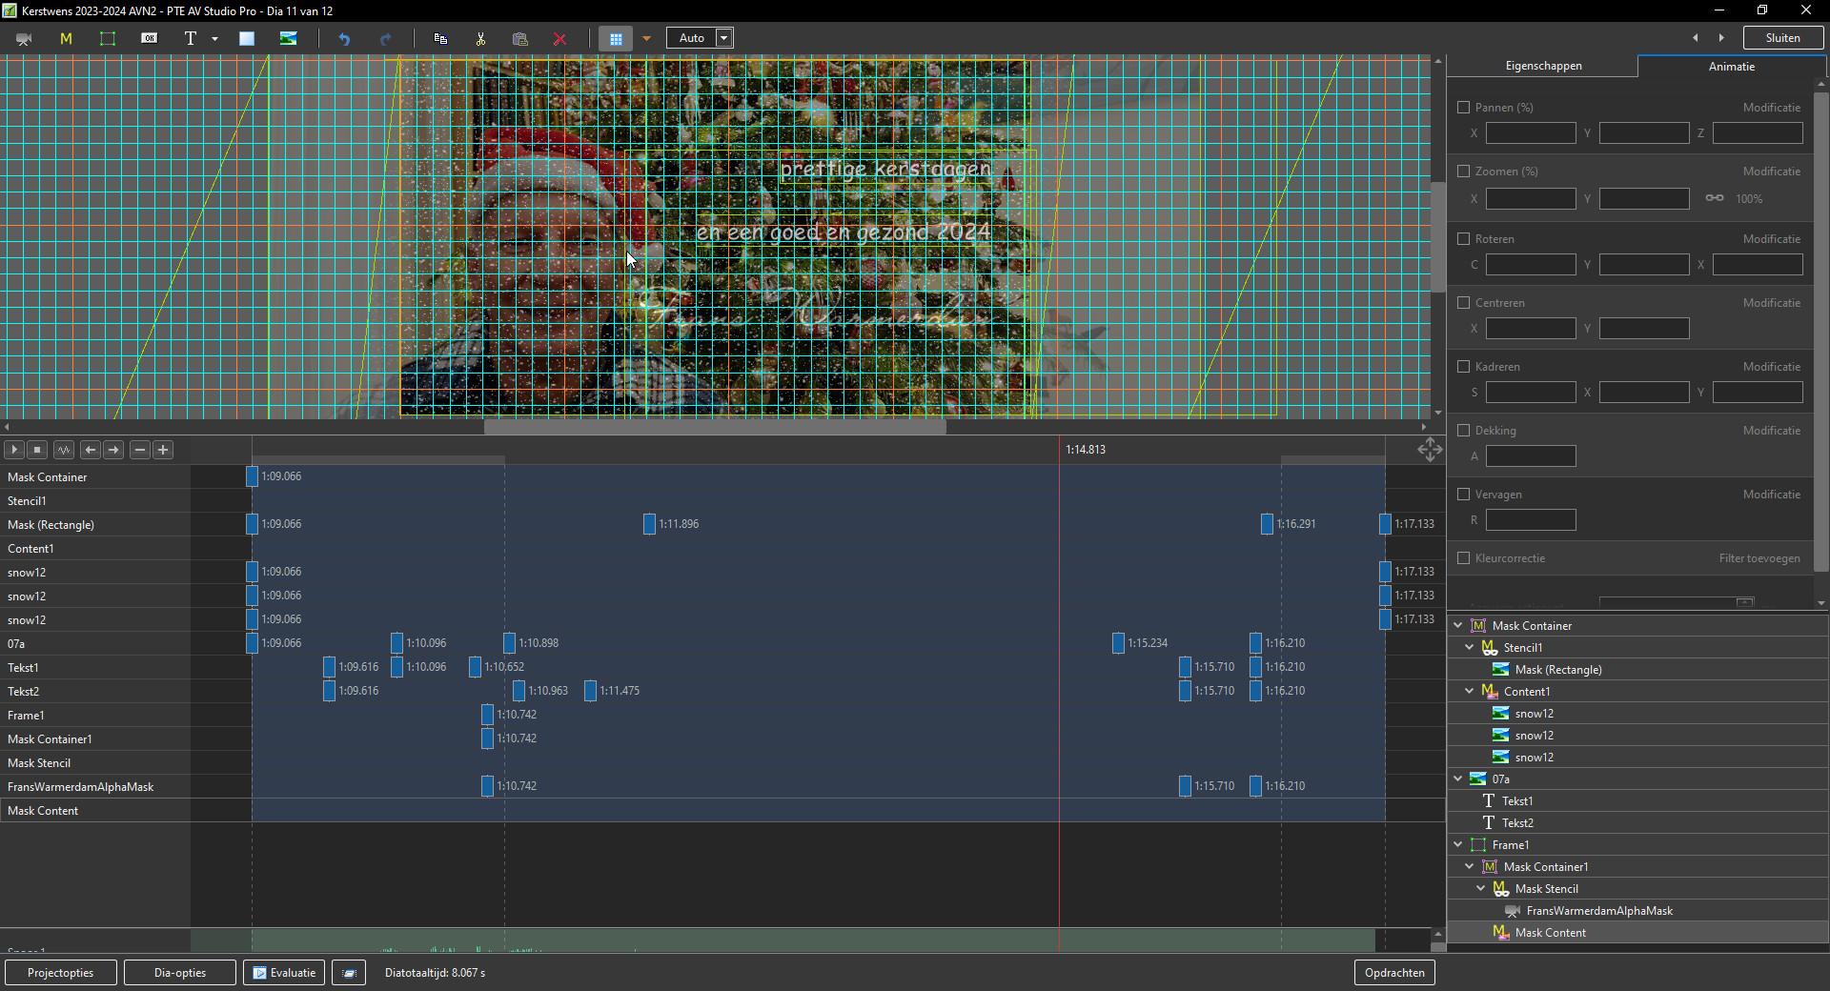Enable the Roteren checkbox
The height and width of the screenshot is (991, 1830).
tap(1464, 239)
